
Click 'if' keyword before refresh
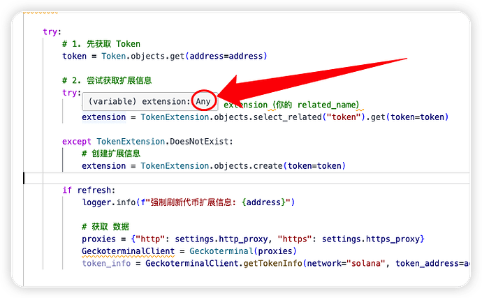coord(67,190)
